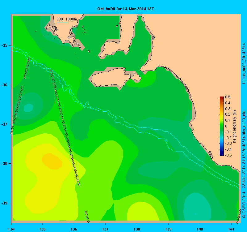This screenshot has width=247, height=232.
Task: Click colorbar value -0.2
Action: (x=228, y=138)
